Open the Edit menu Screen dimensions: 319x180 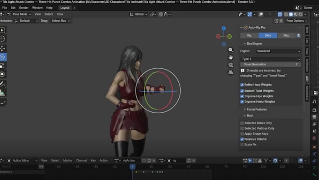pos(13,8)
